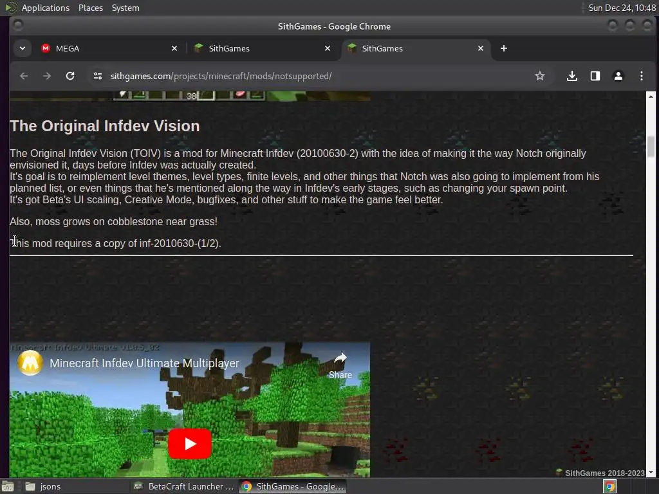Play the Minecraft Infdev Ultimate Multiplayer video
This screenshot has width=659, height=494.
[x=190, y=444]
